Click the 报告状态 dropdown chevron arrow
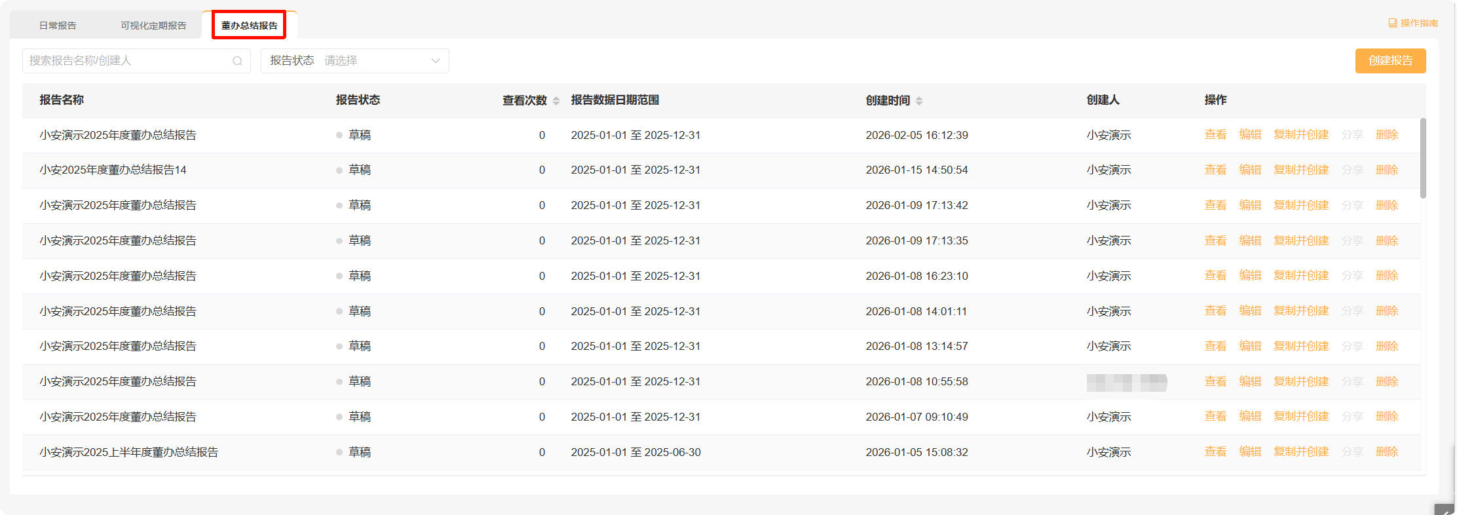The height and width of the screenshot is (515, 1457). (436, 61)
